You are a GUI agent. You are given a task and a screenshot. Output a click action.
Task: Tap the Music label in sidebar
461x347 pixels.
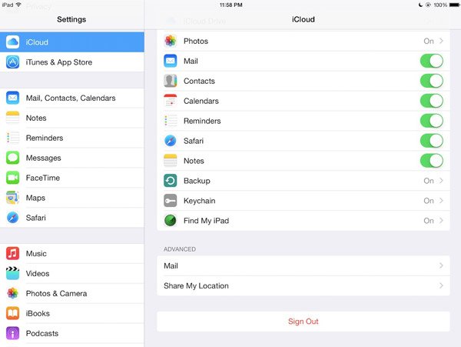point(36,253)
